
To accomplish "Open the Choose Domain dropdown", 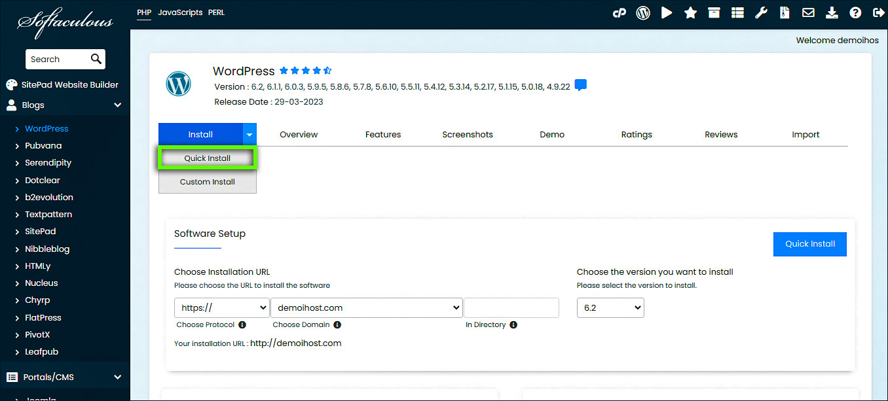I will (366, 307).
